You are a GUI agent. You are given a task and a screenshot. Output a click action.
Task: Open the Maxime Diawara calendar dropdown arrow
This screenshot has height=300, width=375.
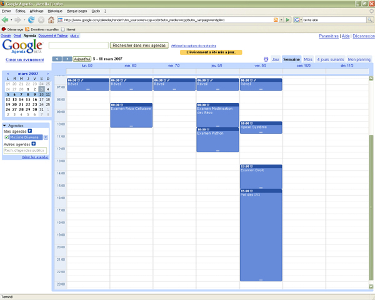pyautogui.click(x=46, y=137)
